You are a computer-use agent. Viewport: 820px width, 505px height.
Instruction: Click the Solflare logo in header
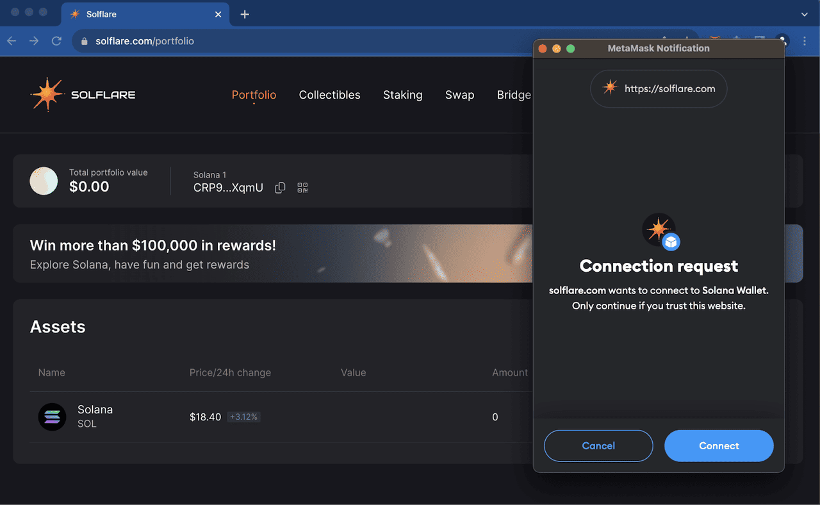83,95
